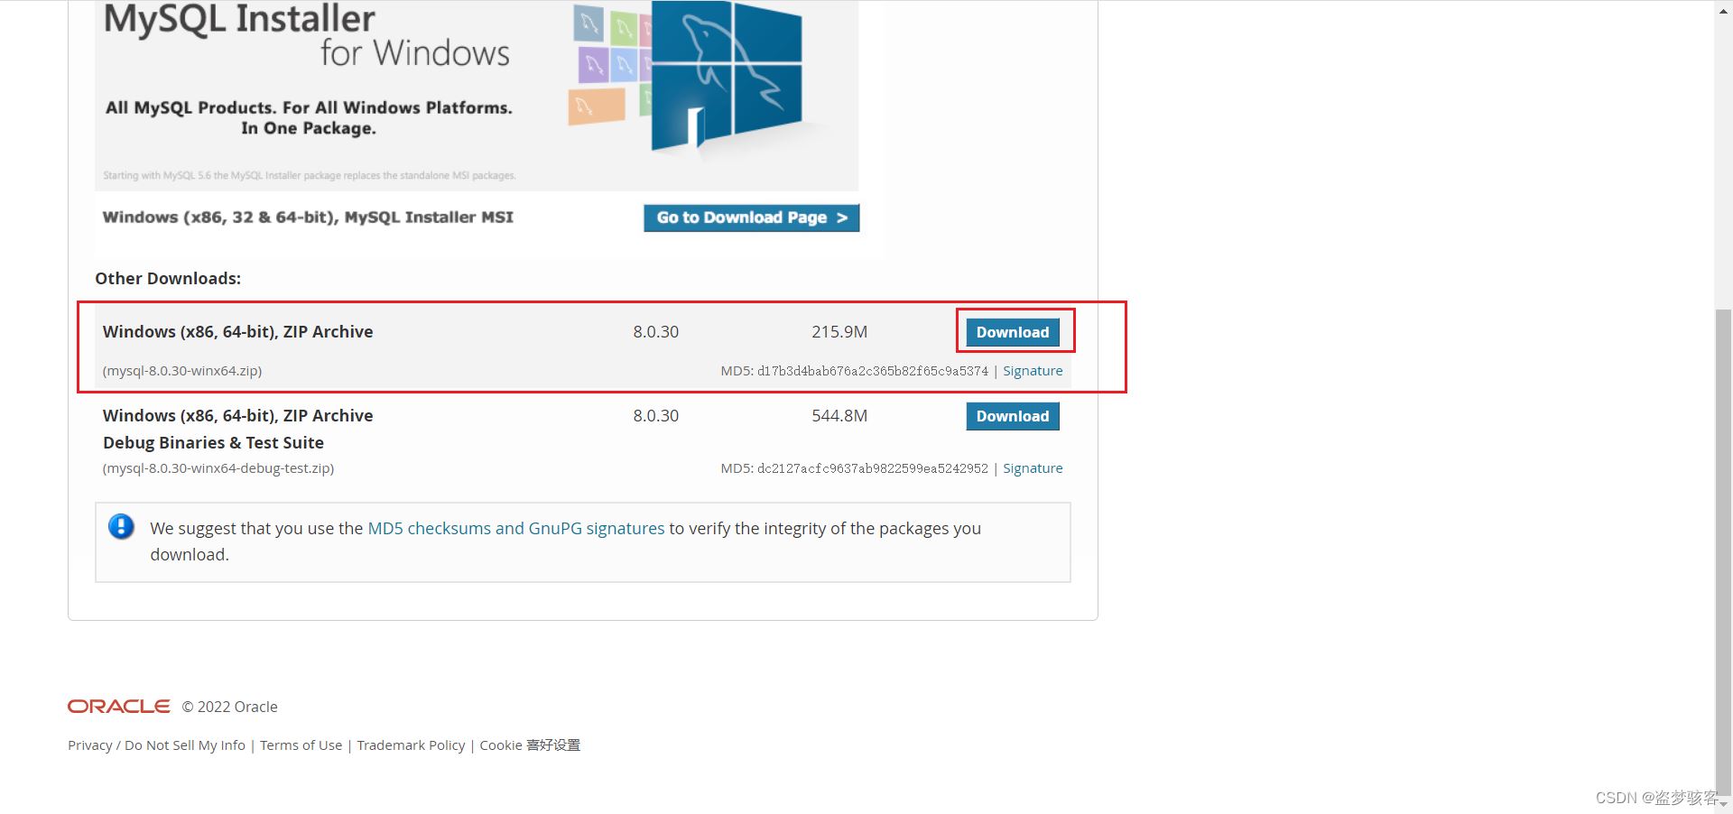Click the Other Downloads: heading
Image resolution: width=1733 pixels, height=814 pixels.
[x=168, y=279]
